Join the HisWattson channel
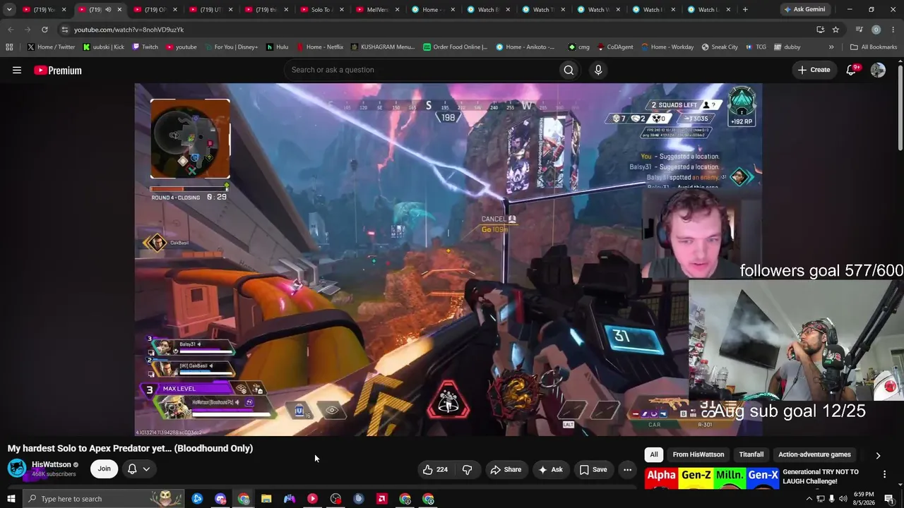The image size is (904, 508). [104, 469]
